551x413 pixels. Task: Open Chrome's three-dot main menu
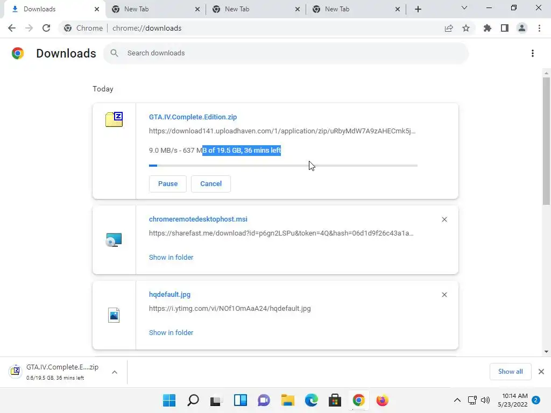tap(539, 28)
